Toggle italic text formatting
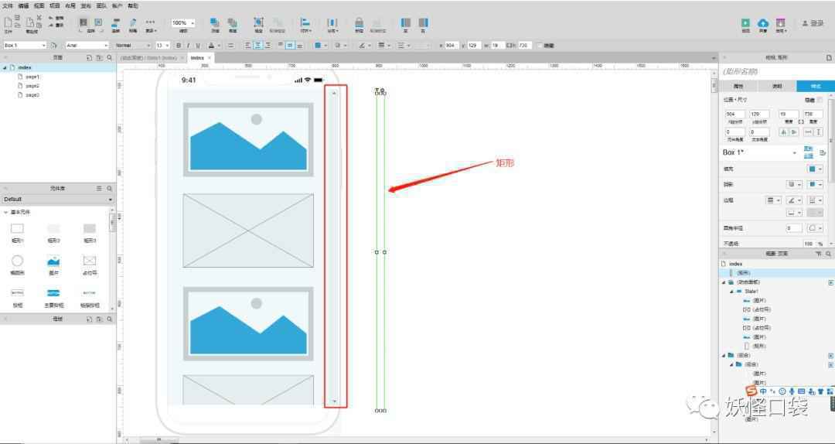The image size is (835, 444). (x=188, y=46)
